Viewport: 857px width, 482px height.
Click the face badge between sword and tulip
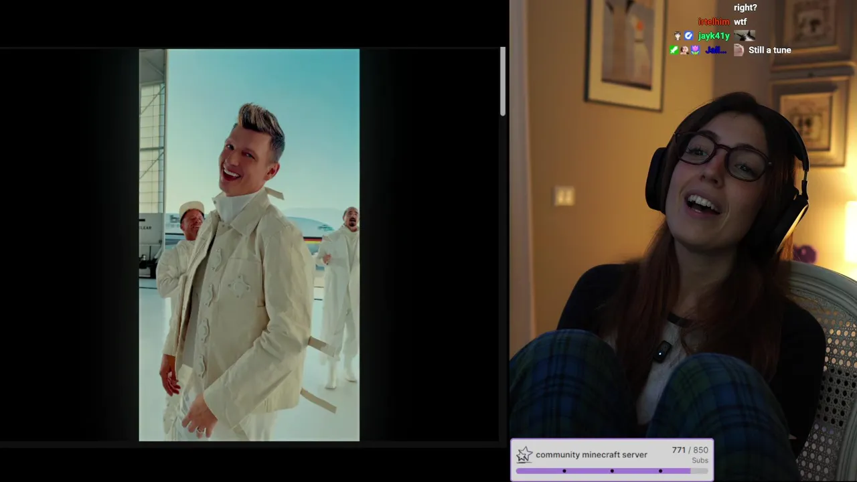coord(684,50)
